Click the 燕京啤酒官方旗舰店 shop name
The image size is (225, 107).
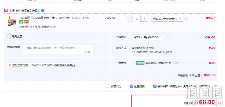click(28, 11)
